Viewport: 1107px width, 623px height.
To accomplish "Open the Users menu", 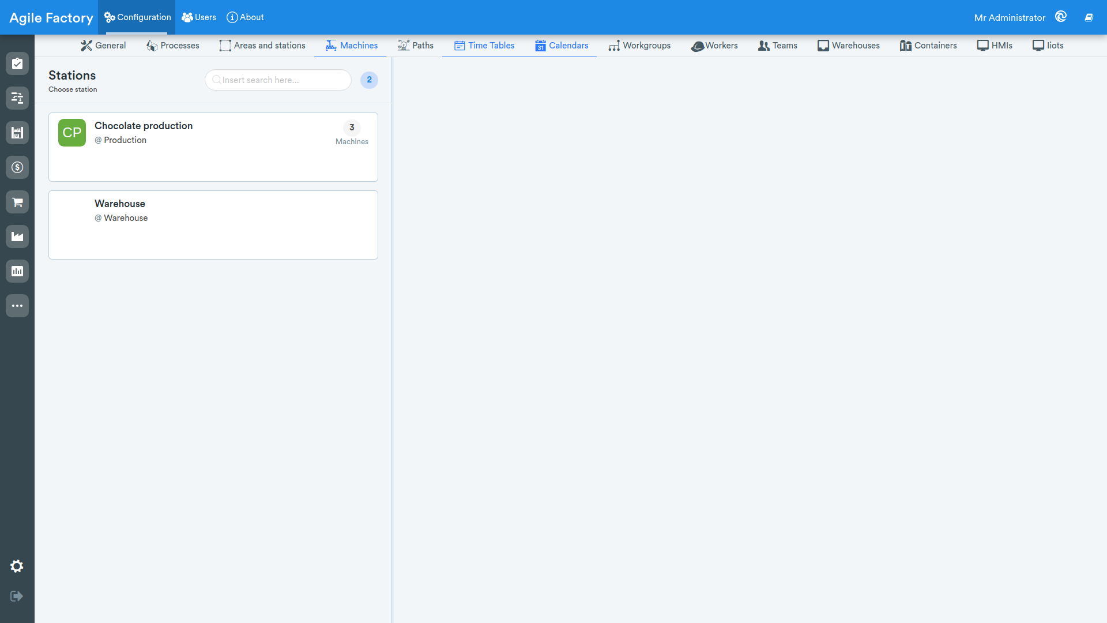I will coord(199,17).
